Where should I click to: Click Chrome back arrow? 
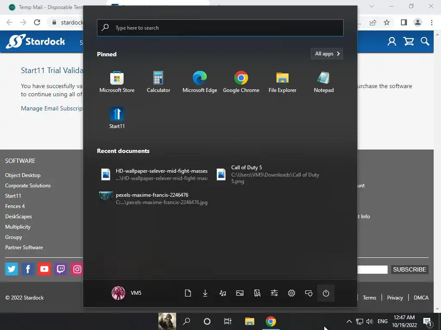click(x=9, y=22)
